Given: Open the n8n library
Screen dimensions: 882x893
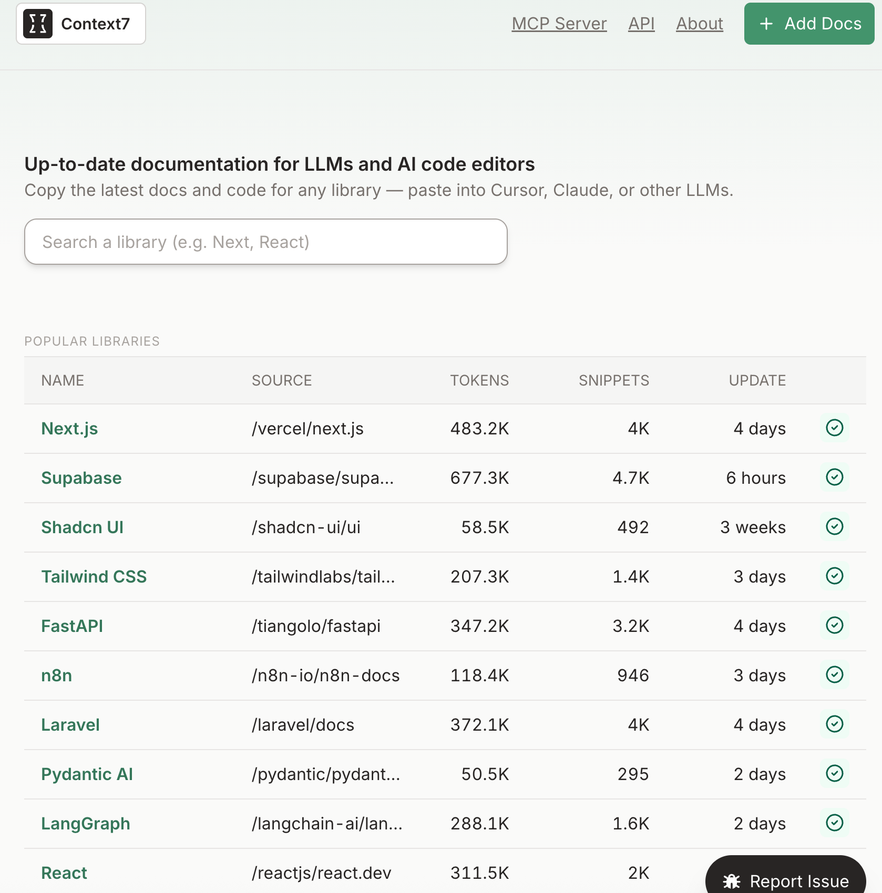Looking at the screenshot, I should pos(57,676).
